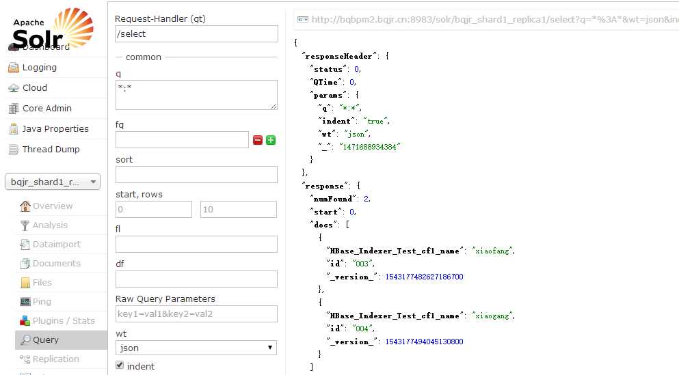The height and width of the screenshot is (375, 679).
Task: Click the Documents icon
Action: 25,264
